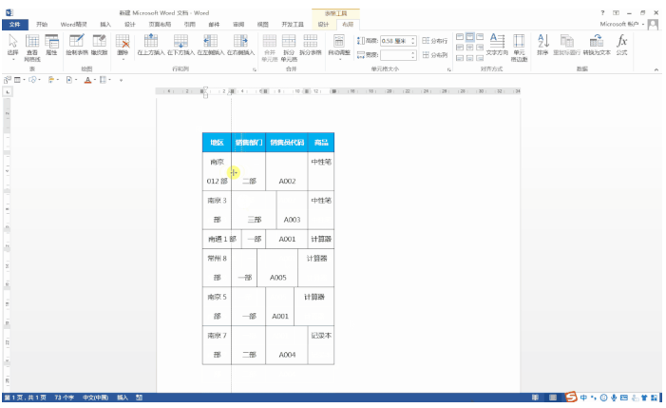666x408 pixels.
Task: Open the Delete (删除) table dropdown
Action: (123, 47)
